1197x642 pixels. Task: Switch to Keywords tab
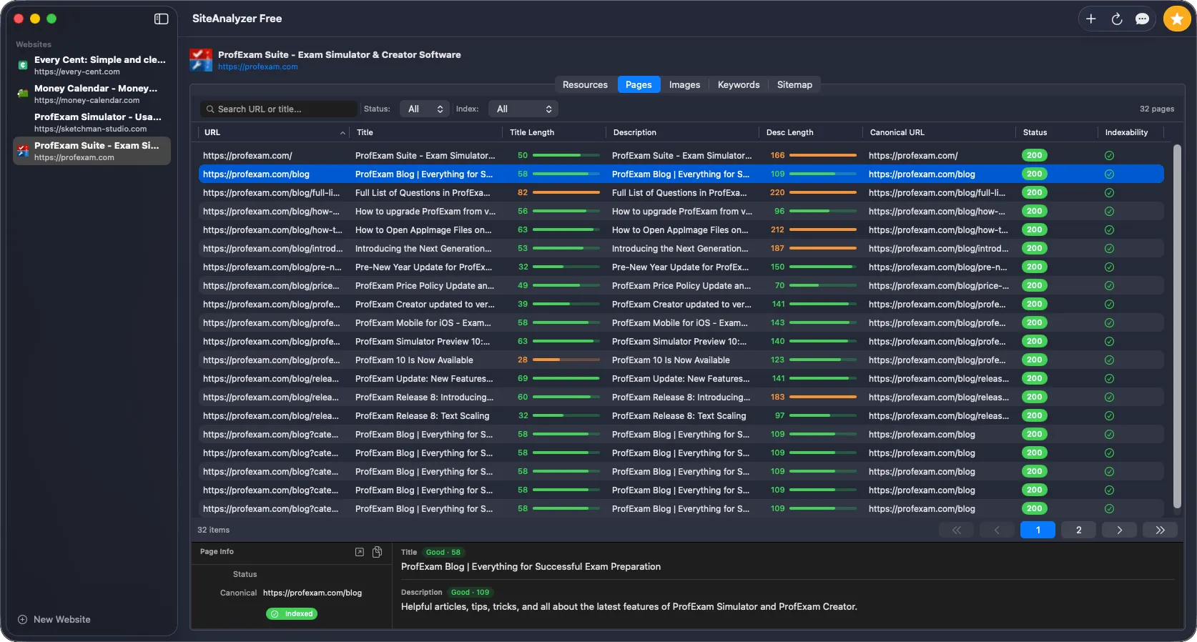[x=739, y=84]
